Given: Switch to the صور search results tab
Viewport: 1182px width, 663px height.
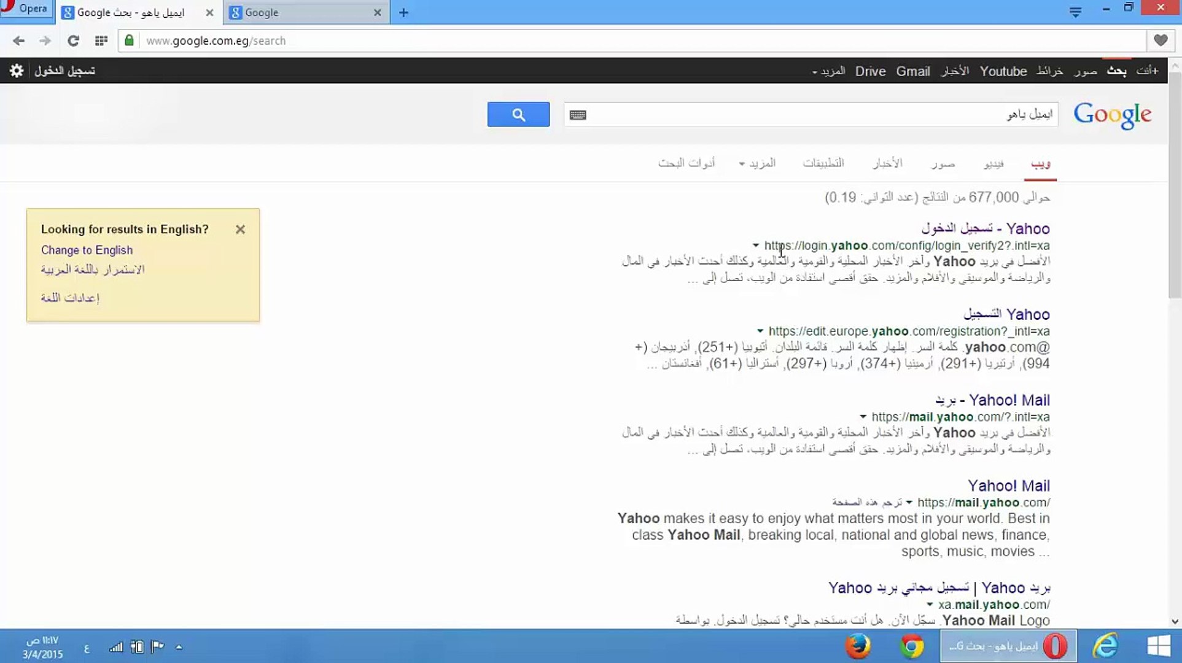Looking at the screenshot, I should coord(943,163).
